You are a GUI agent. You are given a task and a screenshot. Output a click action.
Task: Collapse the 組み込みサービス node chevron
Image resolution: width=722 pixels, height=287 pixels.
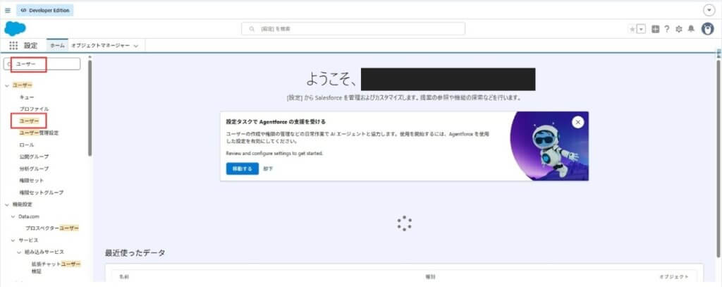point(19,252)
